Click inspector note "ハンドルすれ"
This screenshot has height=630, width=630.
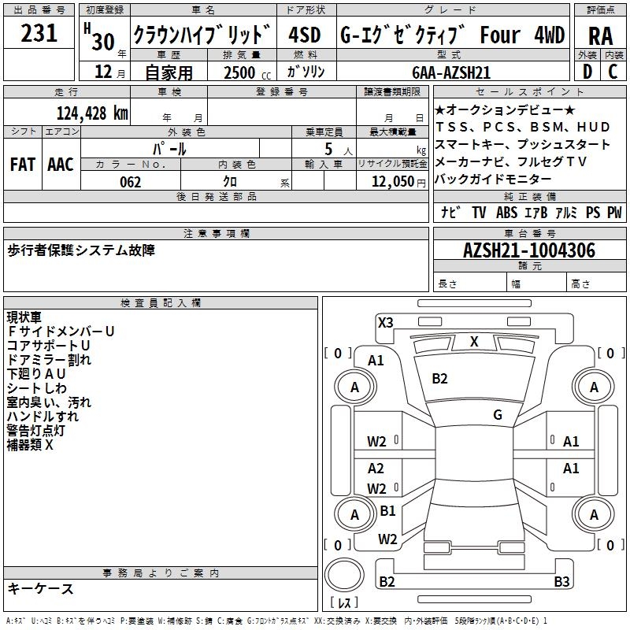click(43, 417)
